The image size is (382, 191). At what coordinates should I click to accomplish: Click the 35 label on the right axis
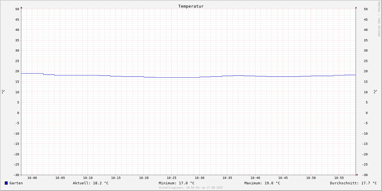(x=366, y=40)
